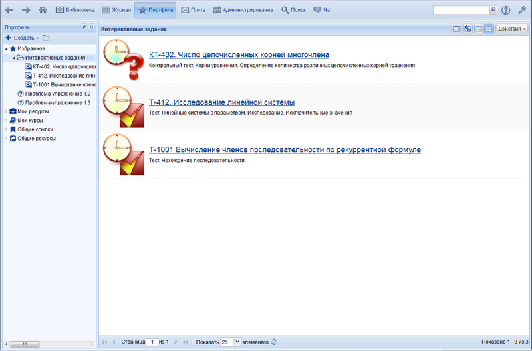
Task: Open link КТ-402 Число целочисленных корней многочлена
Action: pos(239,54)
